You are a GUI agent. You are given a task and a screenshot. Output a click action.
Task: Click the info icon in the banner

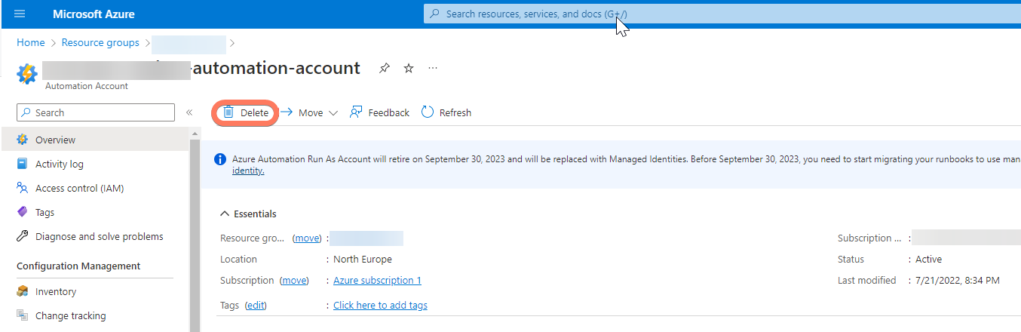coord(220,159)
